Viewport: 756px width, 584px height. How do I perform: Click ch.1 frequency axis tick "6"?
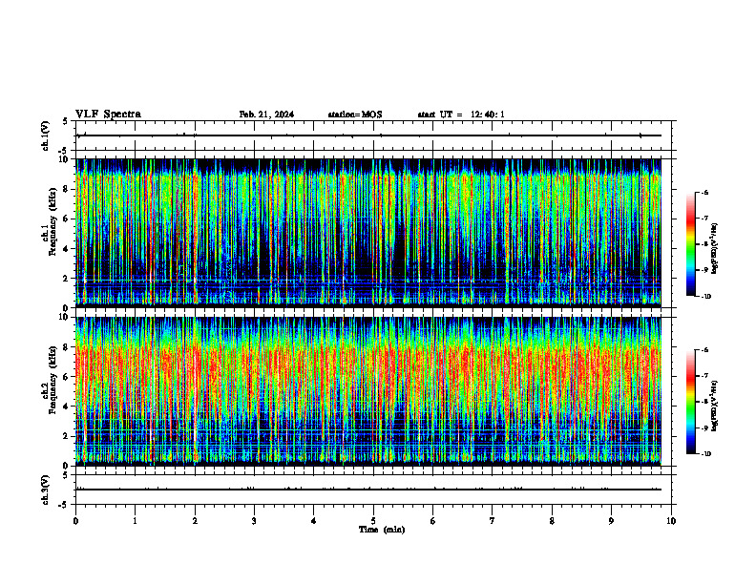66,219
